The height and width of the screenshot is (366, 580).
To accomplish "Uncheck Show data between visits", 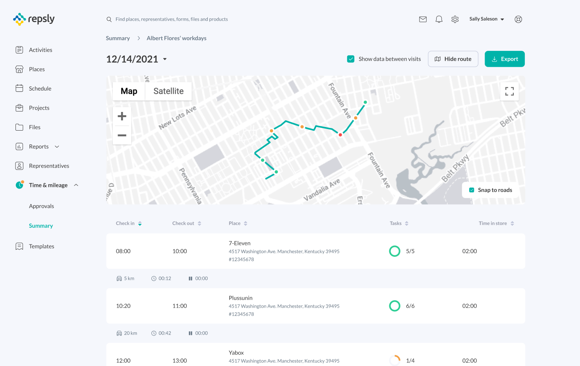I will click(x=351, y=59).
